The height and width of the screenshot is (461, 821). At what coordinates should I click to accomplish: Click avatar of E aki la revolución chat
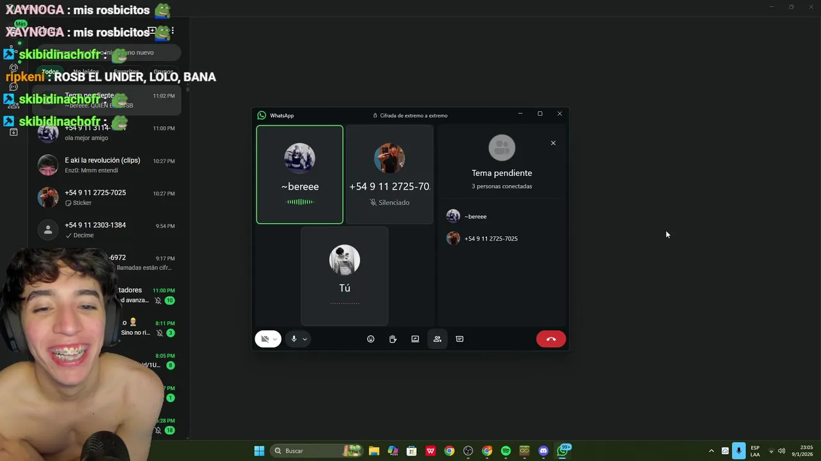[48, 165]
